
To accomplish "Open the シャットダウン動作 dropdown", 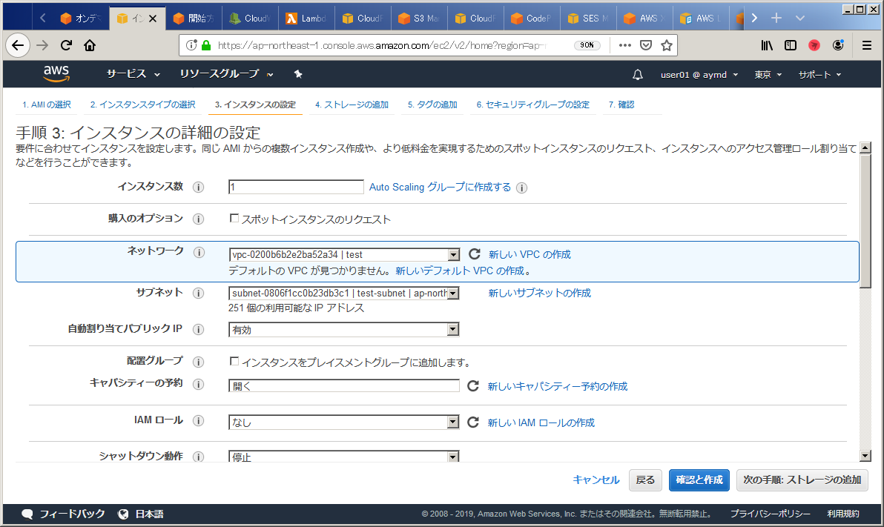I will point(344,457).
